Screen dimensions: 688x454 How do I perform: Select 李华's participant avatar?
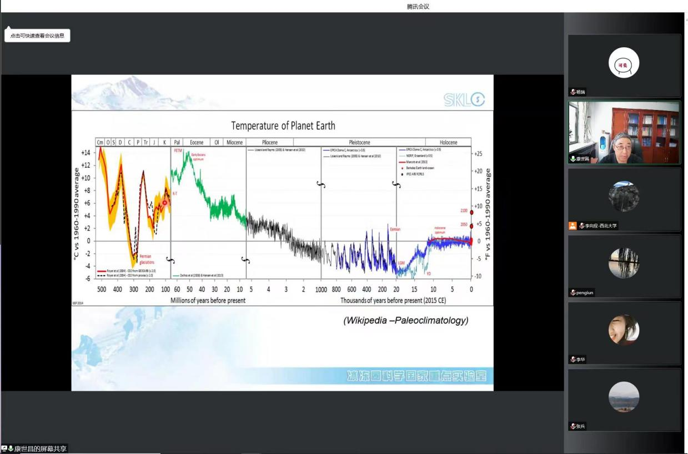[x=624, y=330]
